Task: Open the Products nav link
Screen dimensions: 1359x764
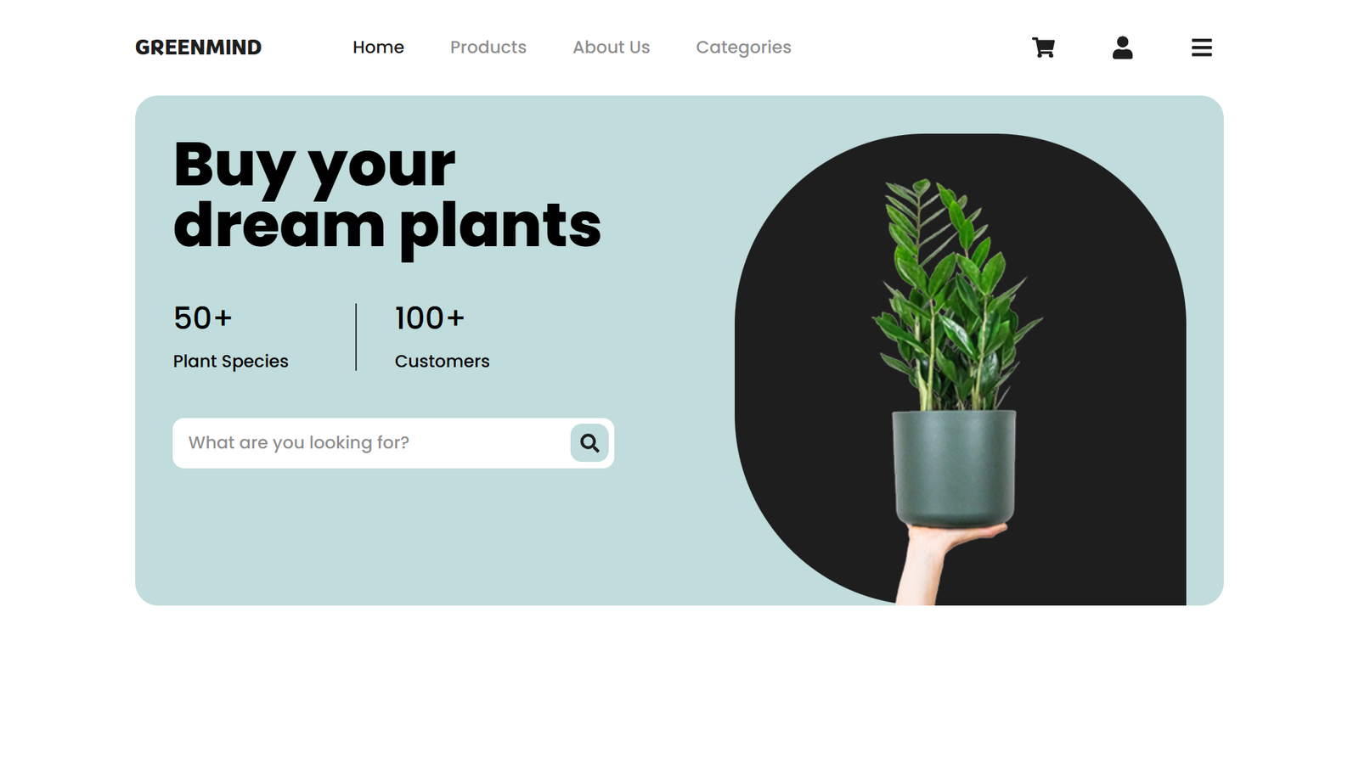Action: pyautogui.click(x=488, y=48)
